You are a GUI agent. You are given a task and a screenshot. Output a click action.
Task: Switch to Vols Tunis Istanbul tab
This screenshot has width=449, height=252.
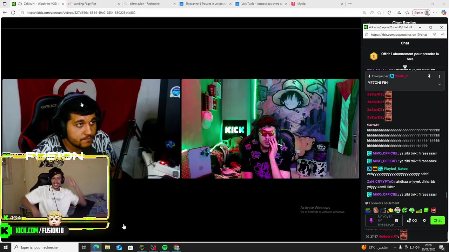coord(261,4)
